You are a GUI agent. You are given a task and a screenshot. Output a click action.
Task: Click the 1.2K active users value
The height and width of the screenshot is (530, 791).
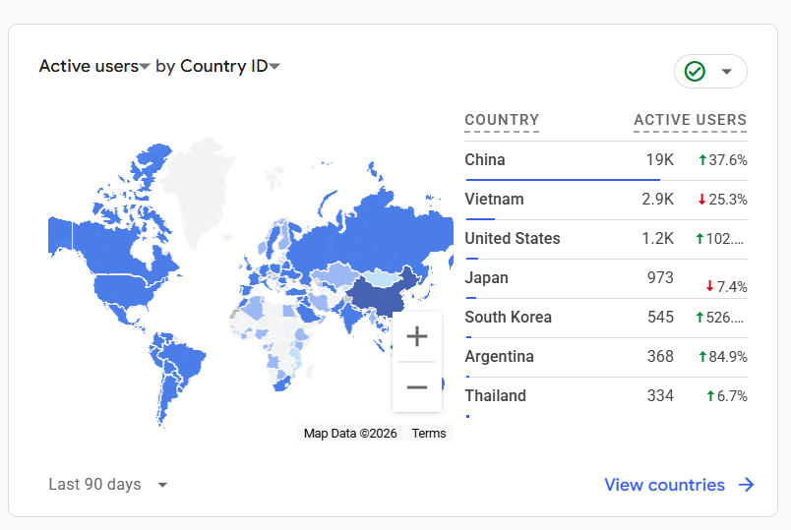[658, 239]
